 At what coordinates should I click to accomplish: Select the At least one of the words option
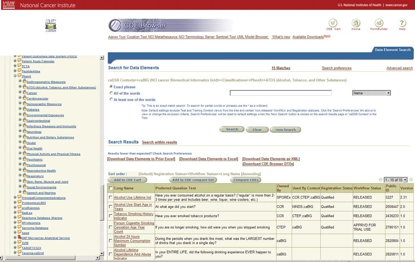tap(111, 99)
